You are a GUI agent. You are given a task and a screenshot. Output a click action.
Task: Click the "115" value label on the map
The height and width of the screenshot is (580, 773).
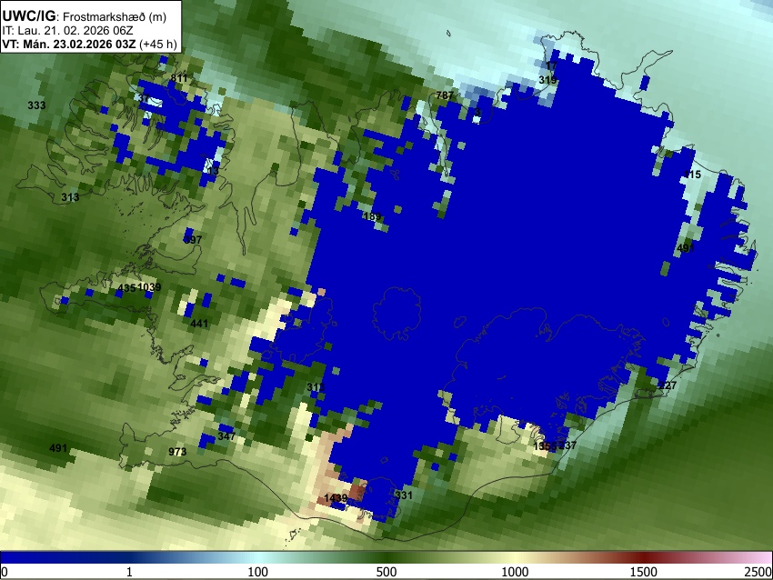pos(692,174)
